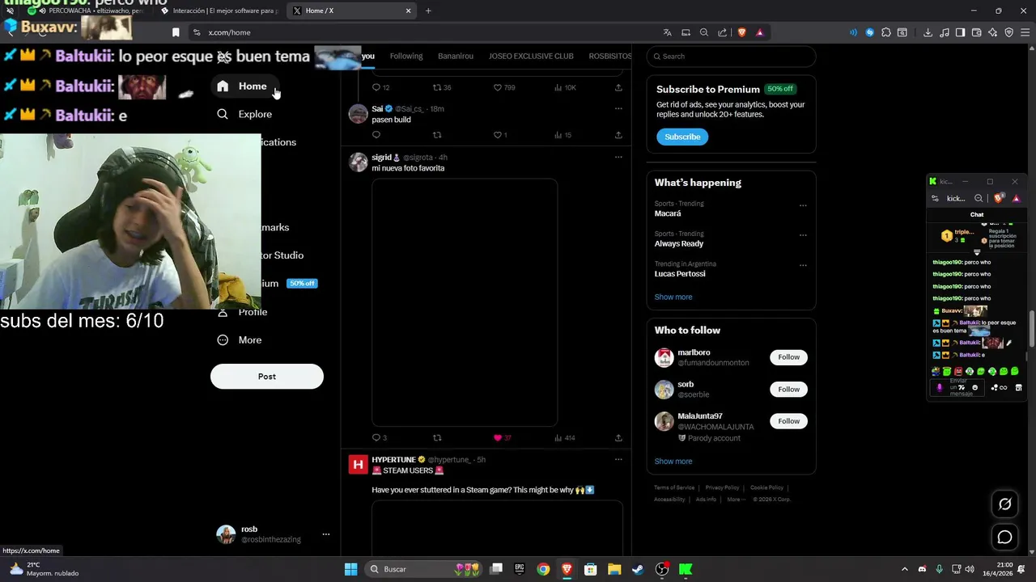Toggle the browser sidebar panel icon

(960, 32)
